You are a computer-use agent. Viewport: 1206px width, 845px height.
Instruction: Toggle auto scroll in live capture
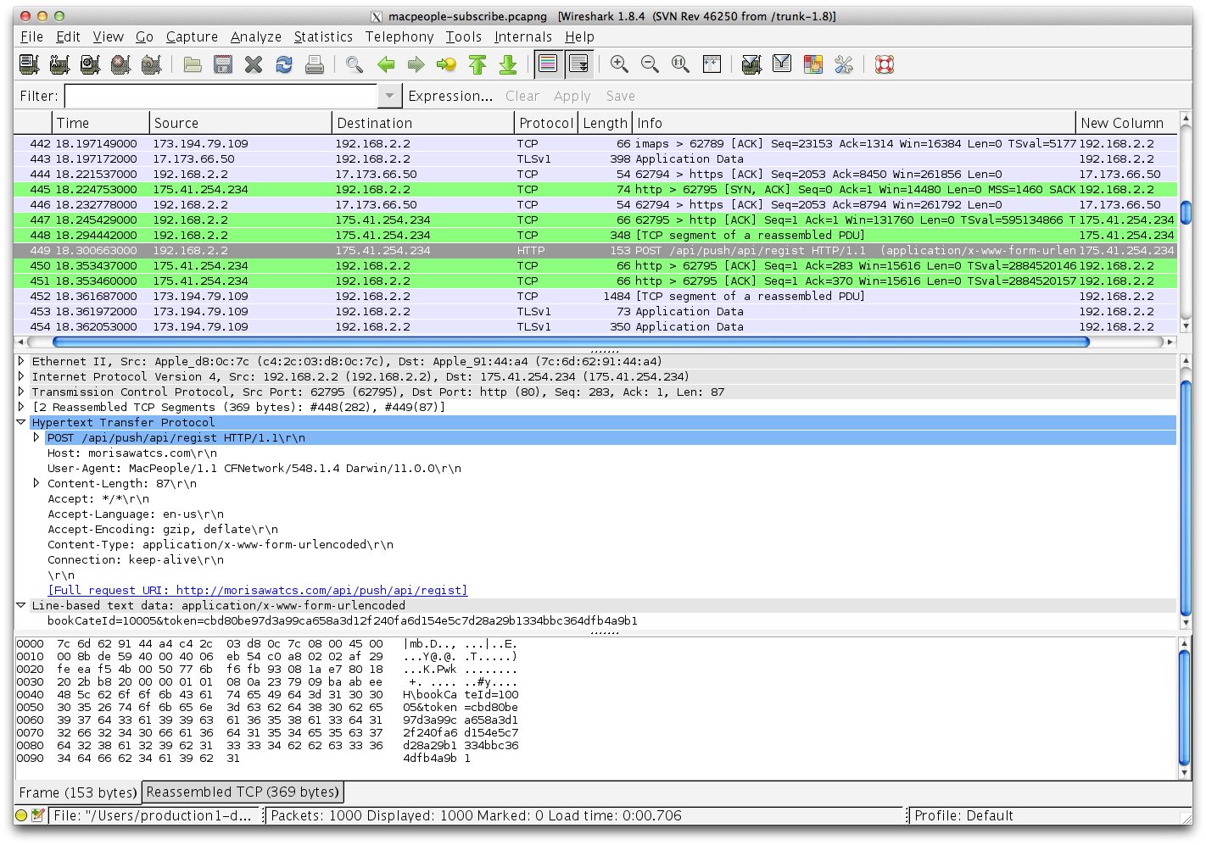(578, 64)
